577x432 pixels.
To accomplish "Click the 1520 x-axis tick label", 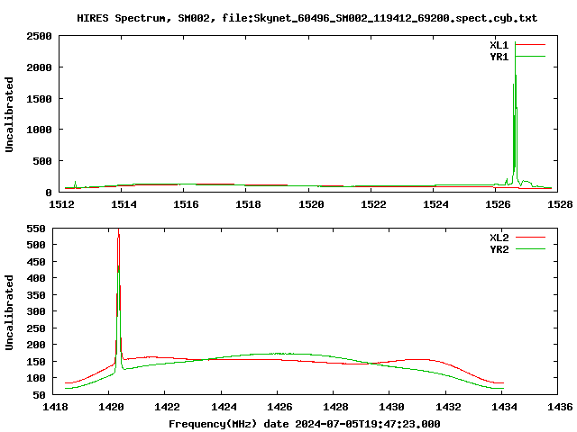I will (311, 204).
